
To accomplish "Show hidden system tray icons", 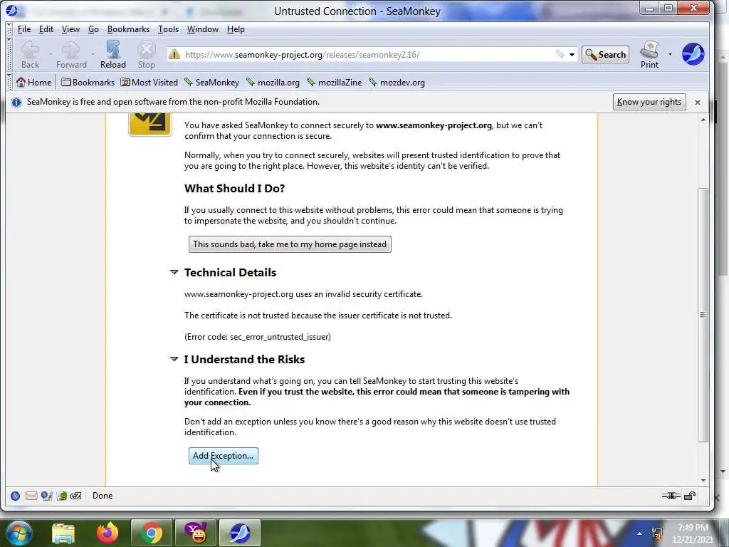I will (x=640, y=533).
